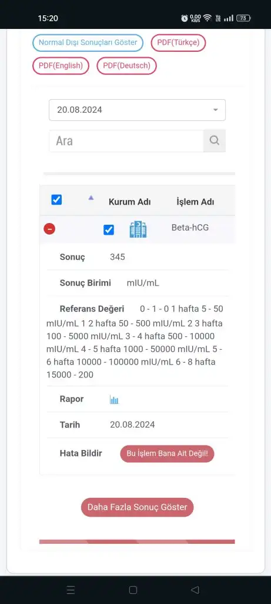Viewport: 271px width, 604px height.
Task: Click the date dropdown caret arrow
Action: pos(215,110)
